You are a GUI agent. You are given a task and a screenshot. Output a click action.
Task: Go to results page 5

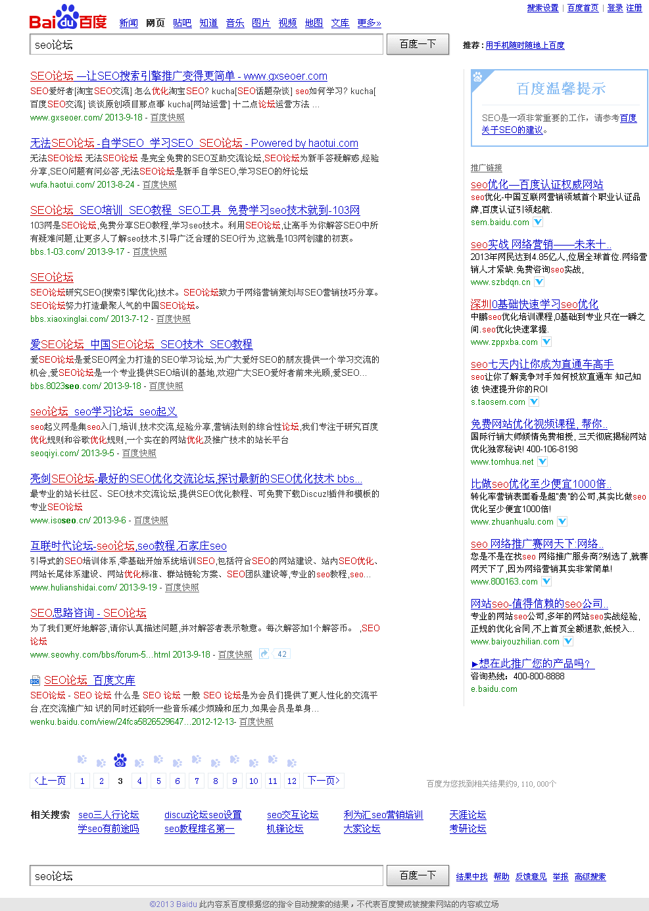158,781
